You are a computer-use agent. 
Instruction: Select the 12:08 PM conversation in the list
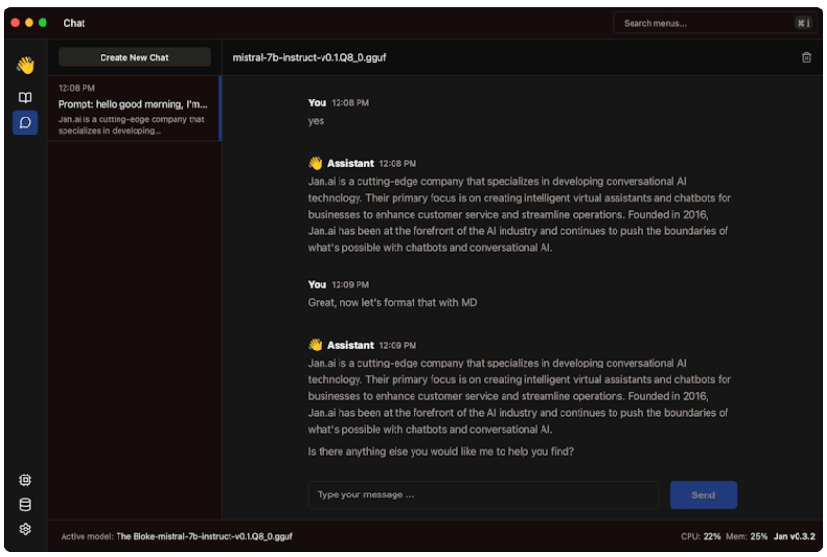coord(135,109)
